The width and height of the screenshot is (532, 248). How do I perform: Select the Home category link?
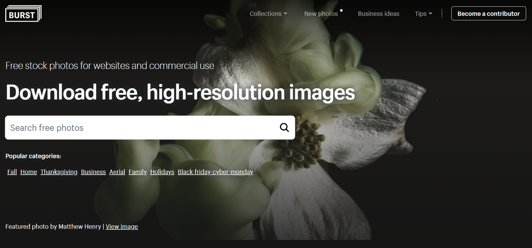point(29,172)
